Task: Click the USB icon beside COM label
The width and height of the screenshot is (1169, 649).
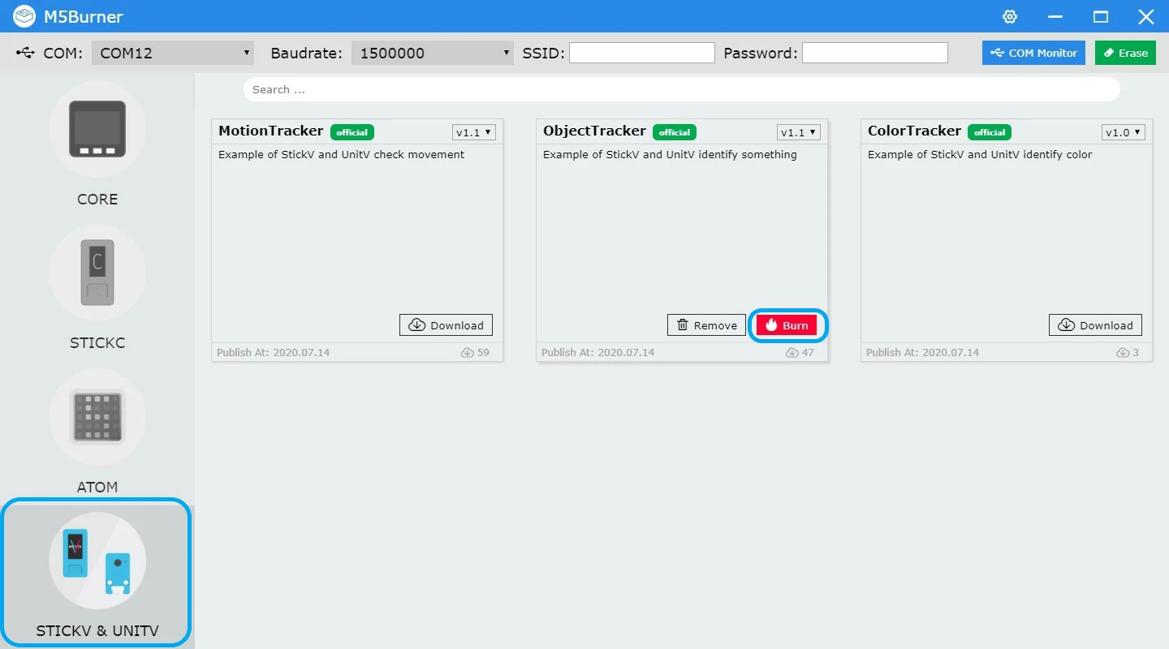Action: pyautogui.click(x=26, y=53)
